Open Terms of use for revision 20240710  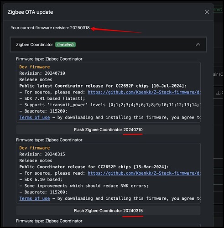(x=35, y=117)
